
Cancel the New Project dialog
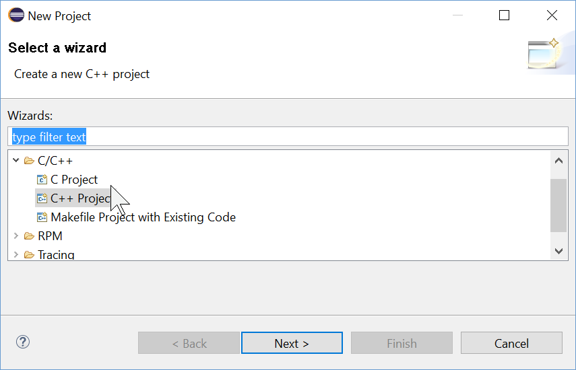[511, 343]
